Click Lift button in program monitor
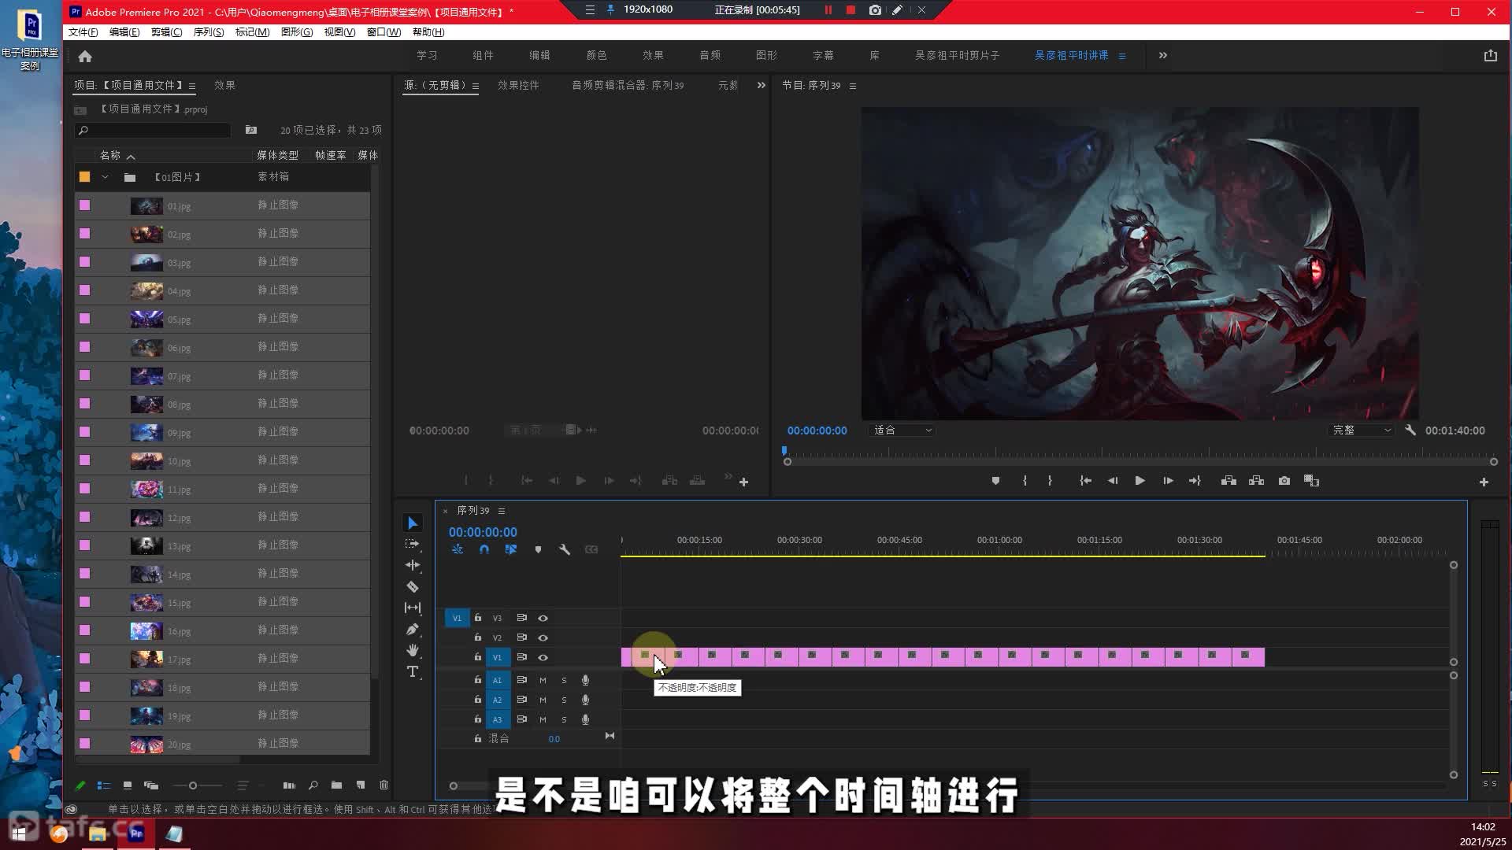This screenshot has width=1512, height=850. tap(1228, 481)
